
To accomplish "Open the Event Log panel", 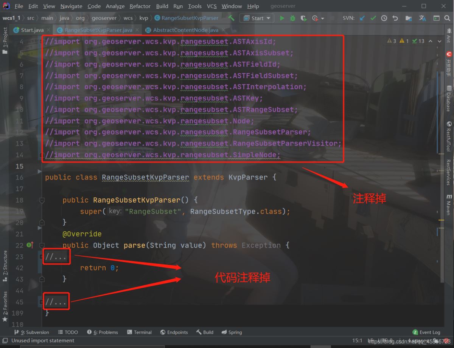I will pyautogui.click(x=426, y=332).
